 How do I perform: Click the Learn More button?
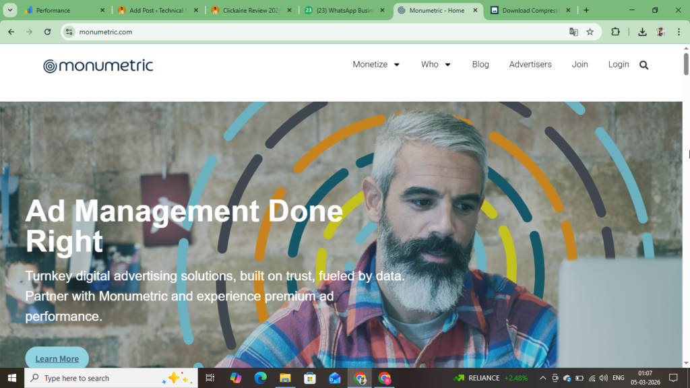point(56,358)
